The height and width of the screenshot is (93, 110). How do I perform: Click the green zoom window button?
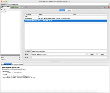click(6, 1)
